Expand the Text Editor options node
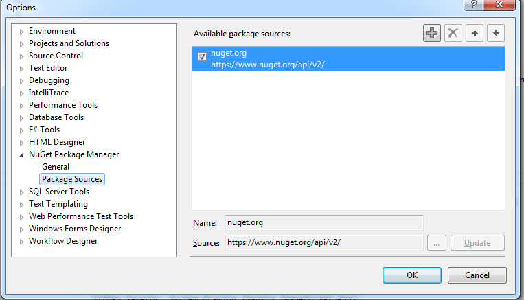The image size is (524, 300). pyautogui.click(x=21, y=69)
